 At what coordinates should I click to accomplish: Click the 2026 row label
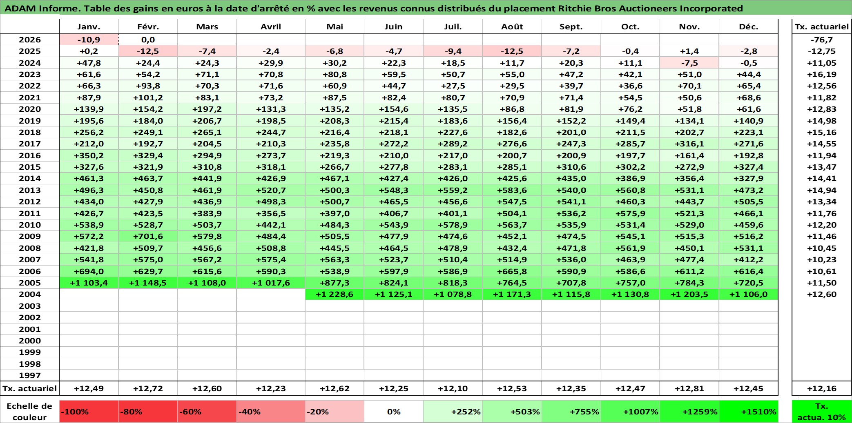[x=30, y=40]
